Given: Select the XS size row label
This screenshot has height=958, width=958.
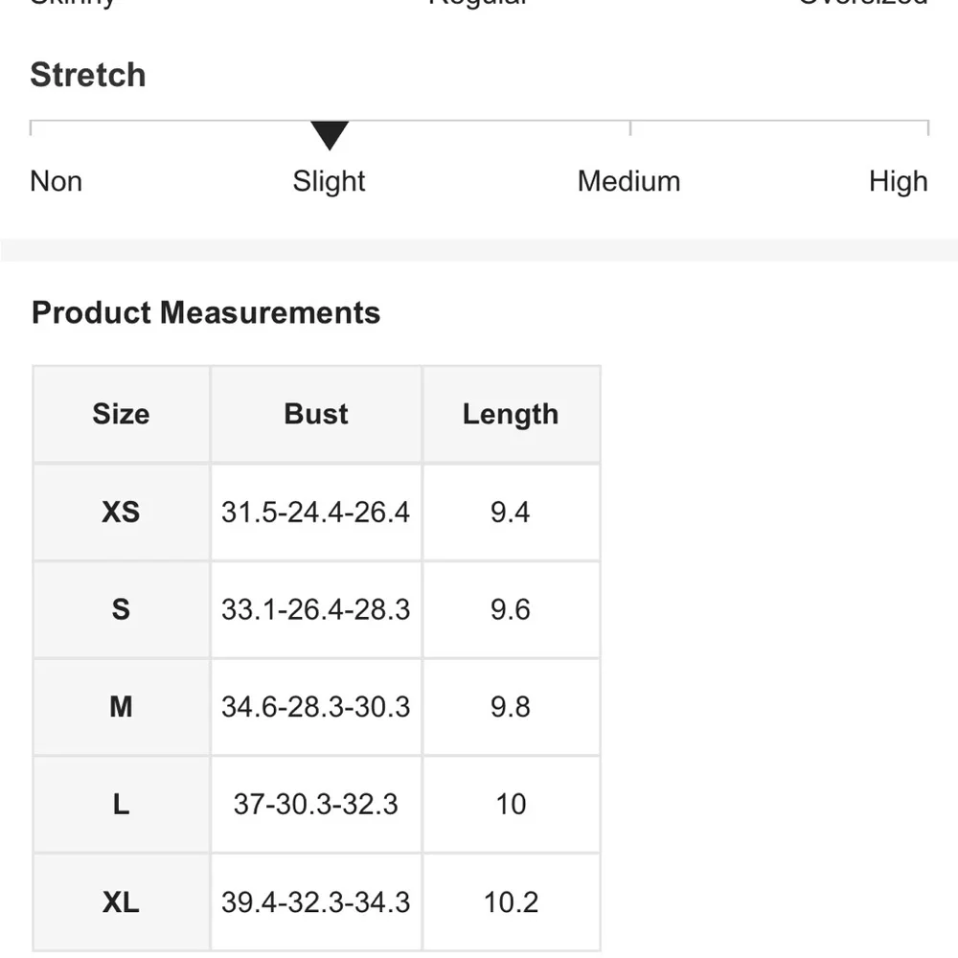Looking at the screenshot, I should coord(121,512).
